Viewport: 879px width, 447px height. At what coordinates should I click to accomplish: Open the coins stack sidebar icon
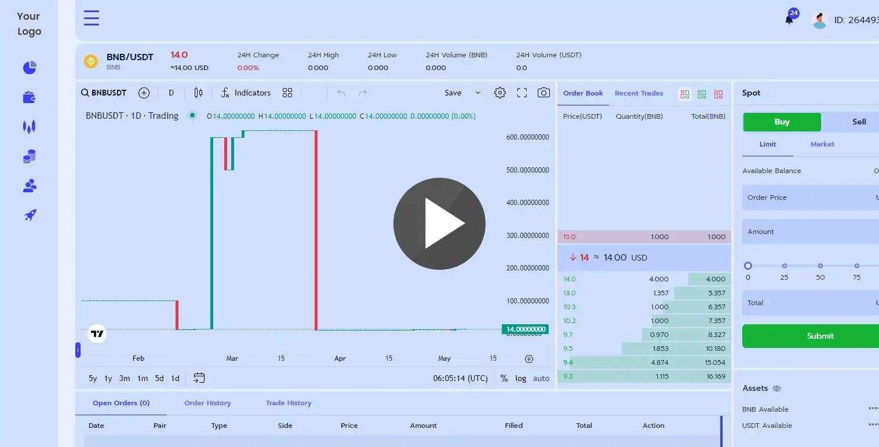click(x=30, y=156)
